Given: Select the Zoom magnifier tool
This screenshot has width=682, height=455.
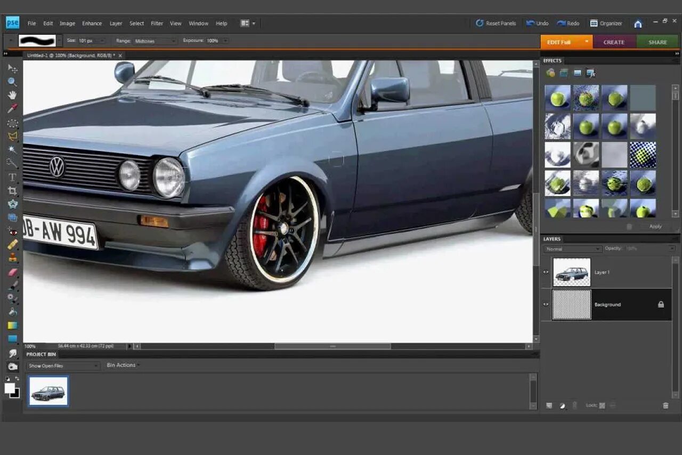Looking at the screenshot, I should pyautogui.click(x=12, y=82).
